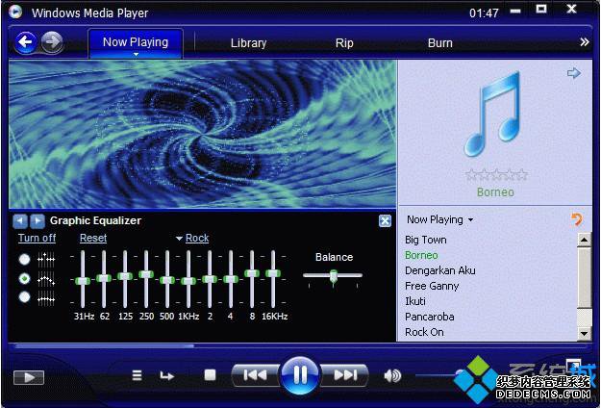Click the Turn off equalizer link
Viewport: 601px width, 408px height.
pyautogui.click(x=37, y=238)
